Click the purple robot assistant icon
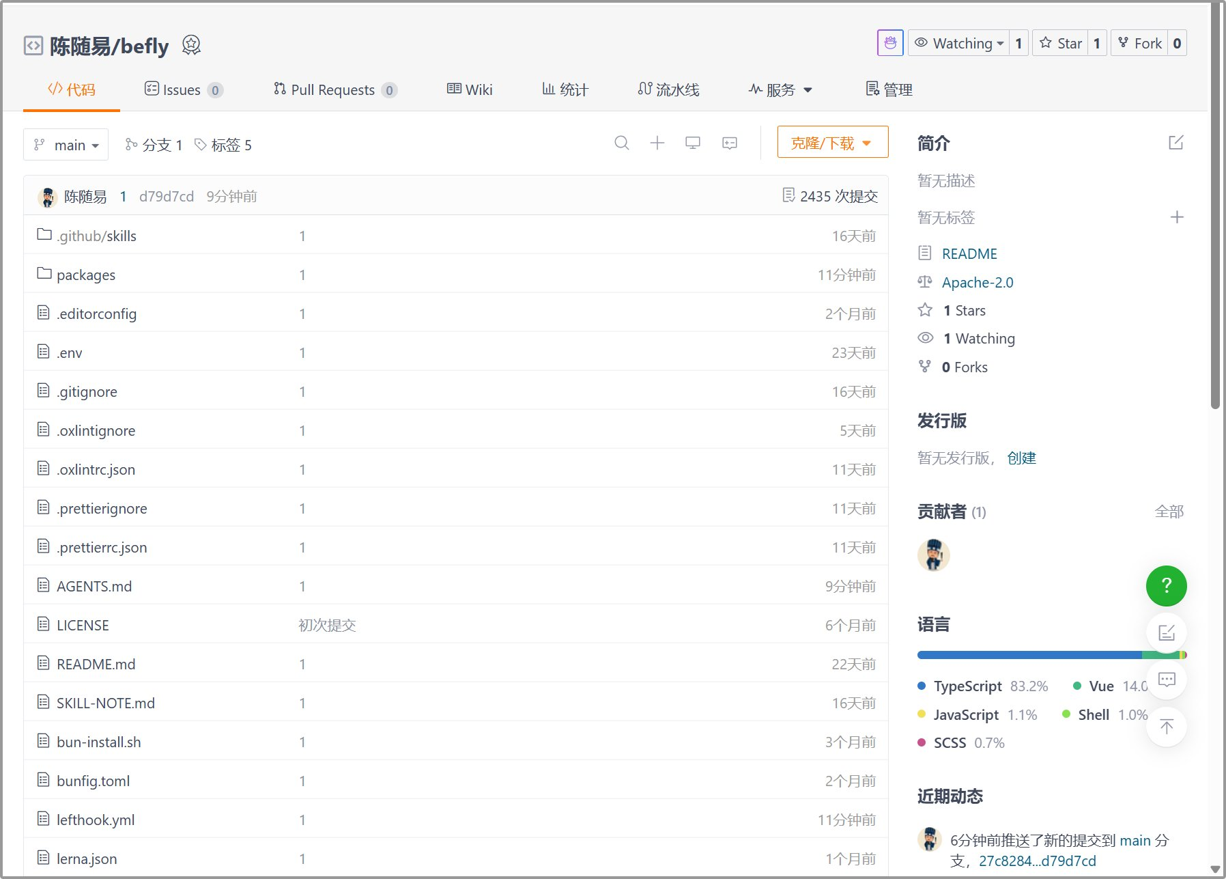 890,43
